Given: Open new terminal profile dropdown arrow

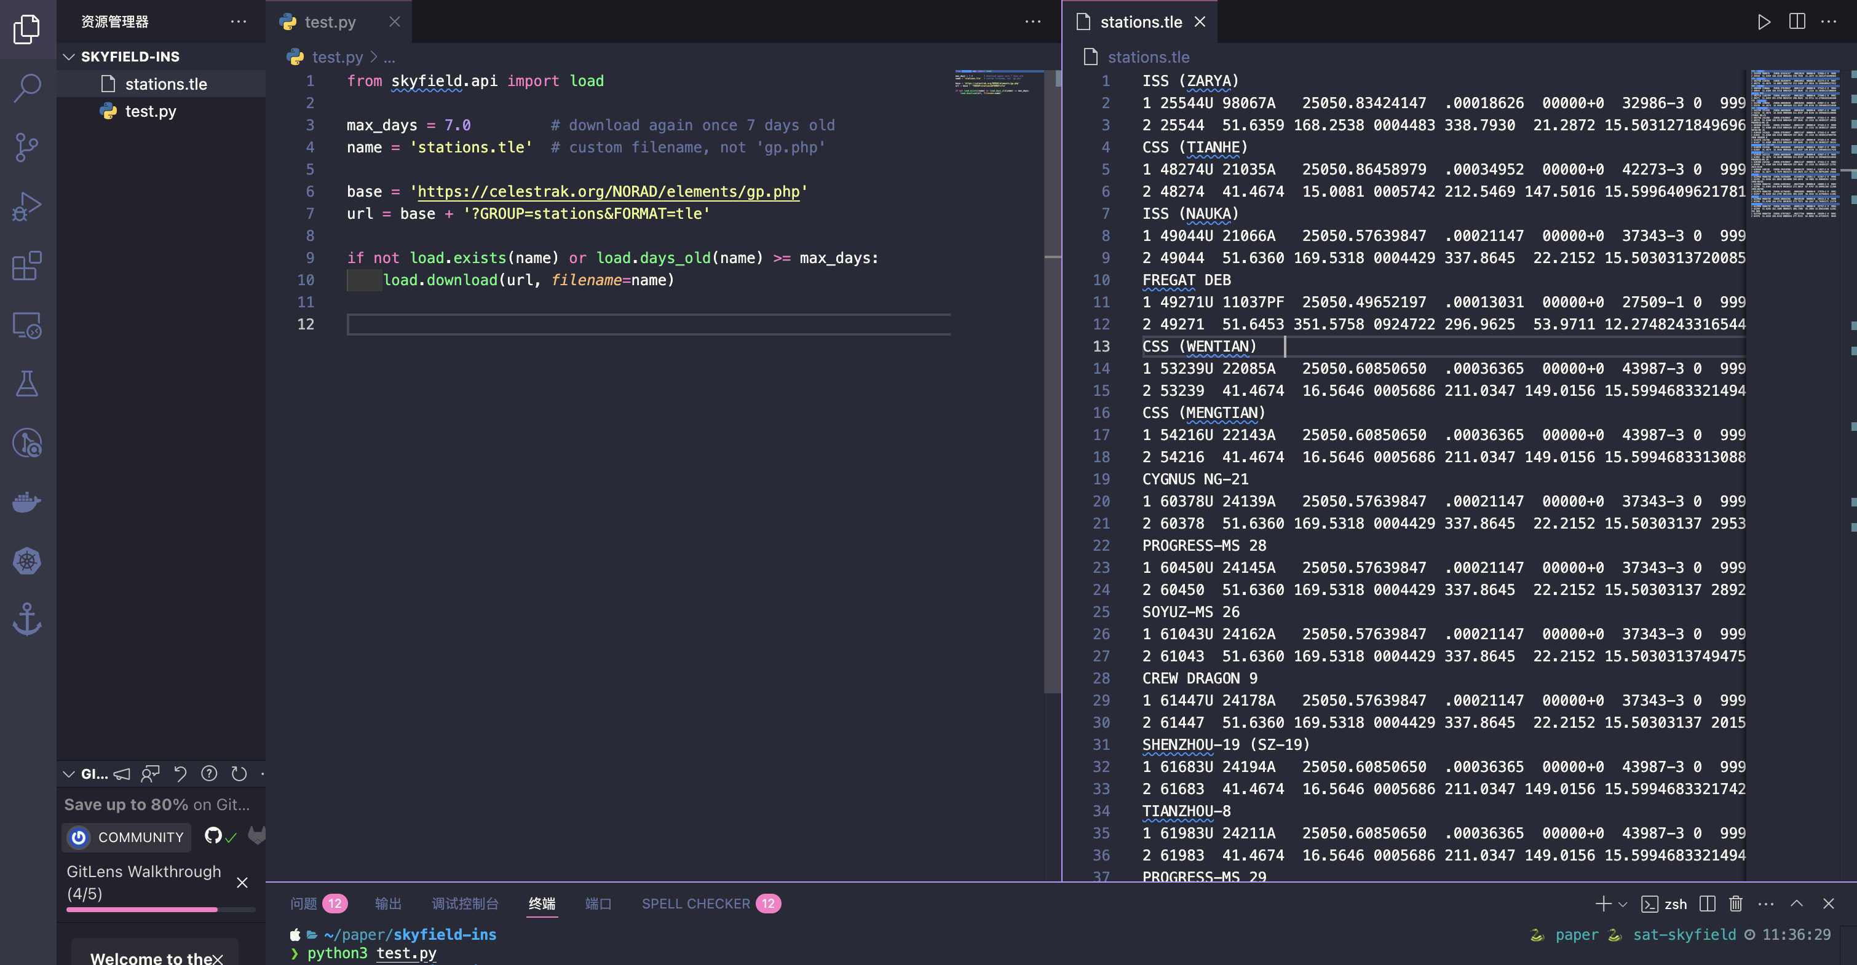Looking at the screenshot, I should [1623, 904].
